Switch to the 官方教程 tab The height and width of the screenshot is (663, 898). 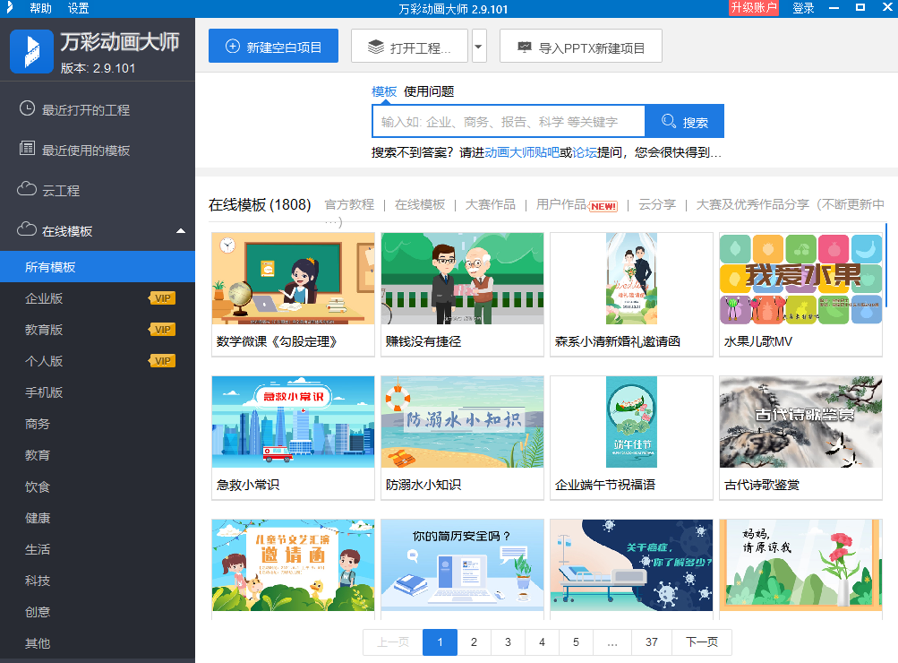coord(349,205)
